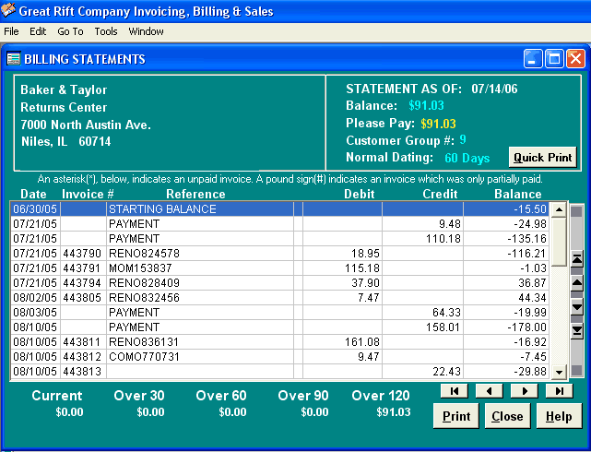591x452 pixels.
Task: Go to the previous statement record
Action: 490,391
